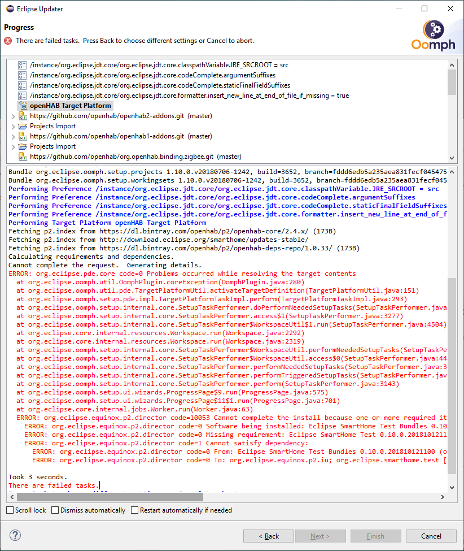Viewport: 464px width, 551px height.
Task: Click the log pane scroll-left arrow
Action: [12, 497]
